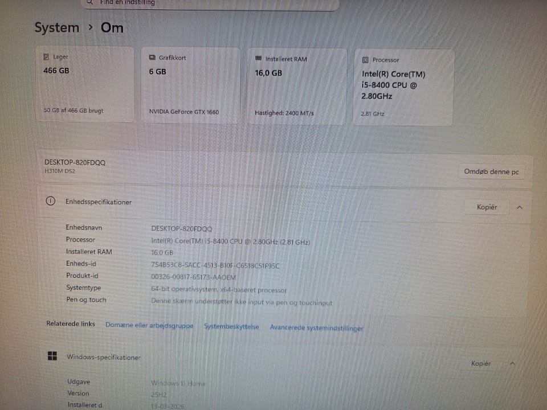Select the 'Om' page title
This screenshot has width=547, height=410.
click(x=112, y=27)
